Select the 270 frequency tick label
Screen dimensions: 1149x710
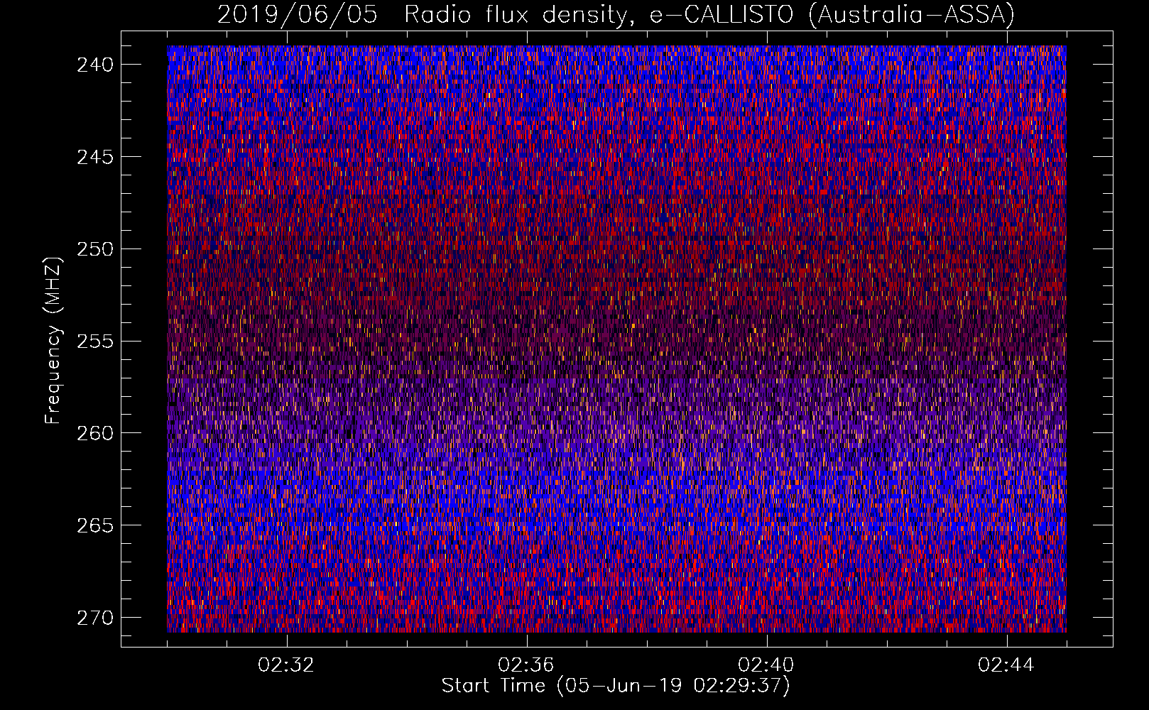tap(94, 618)
